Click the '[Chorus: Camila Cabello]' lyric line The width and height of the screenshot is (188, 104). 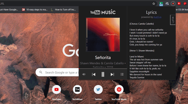(141, 24)
